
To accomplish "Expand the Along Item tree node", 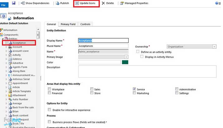I will coord(6,71).
